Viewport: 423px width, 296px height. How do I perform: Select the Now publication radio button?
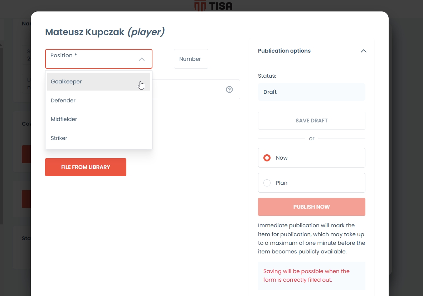267,158
